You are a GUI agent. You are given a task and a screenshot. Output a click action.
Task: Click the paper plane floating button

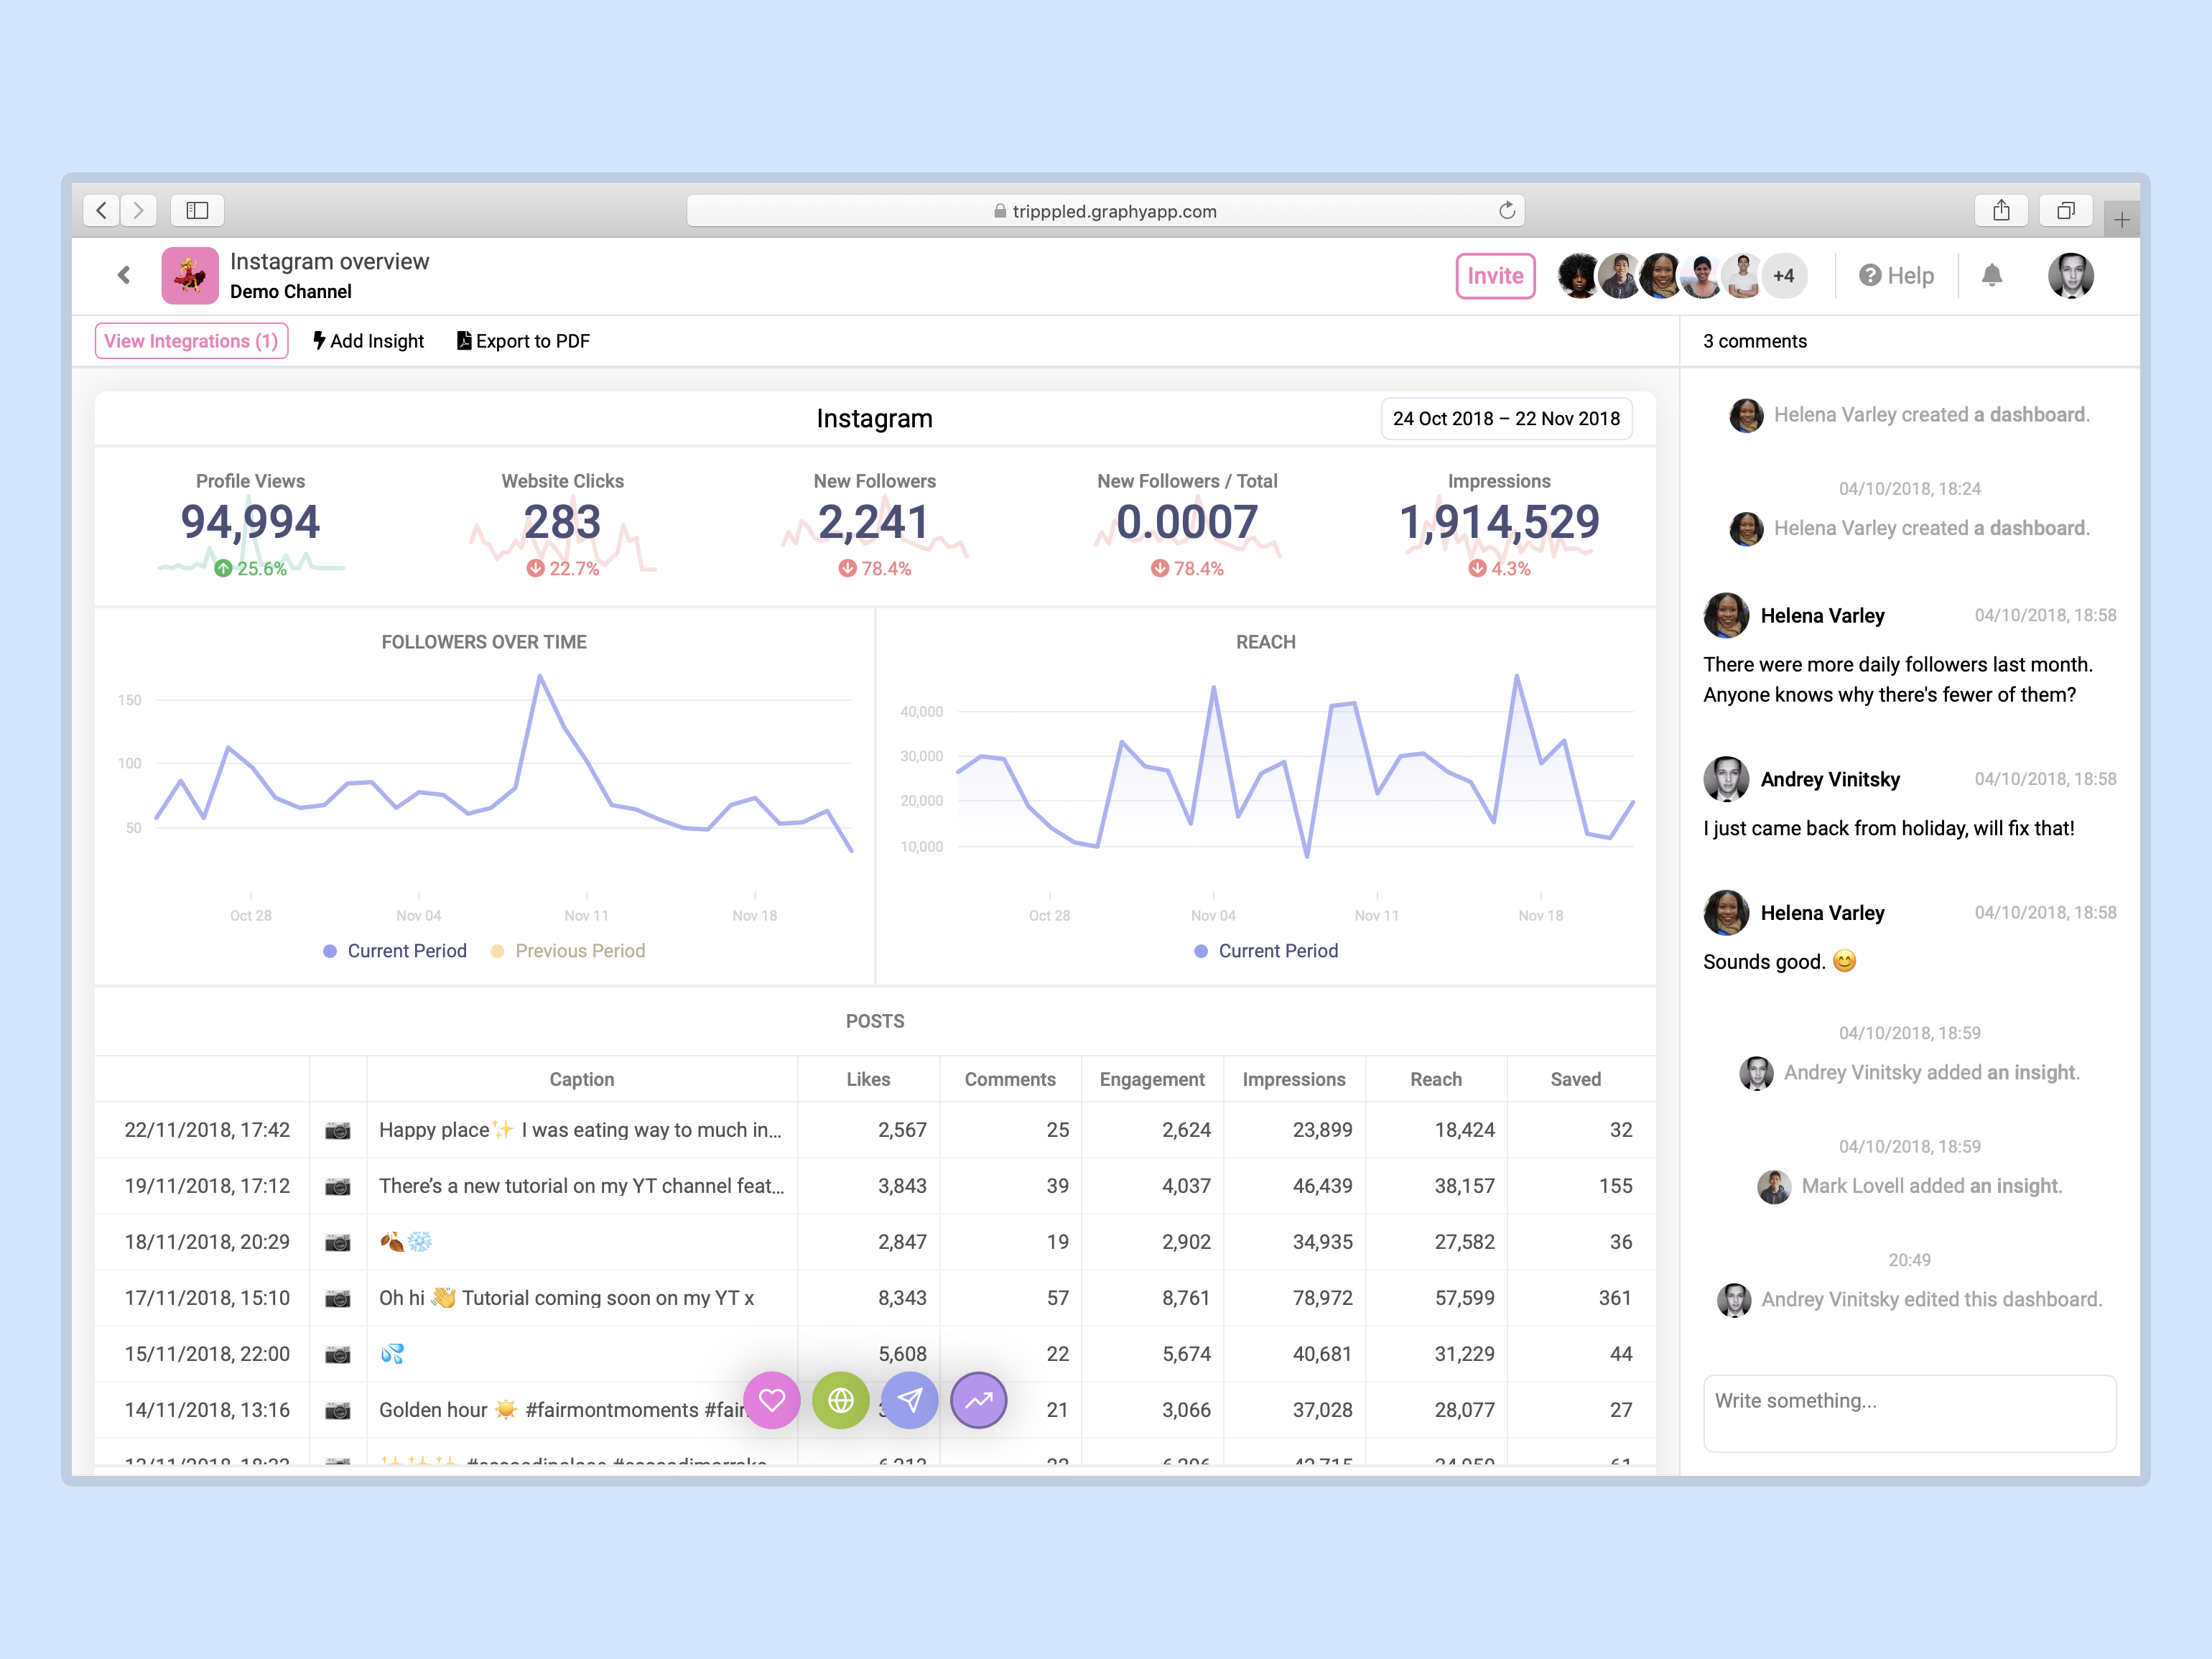909,1400
